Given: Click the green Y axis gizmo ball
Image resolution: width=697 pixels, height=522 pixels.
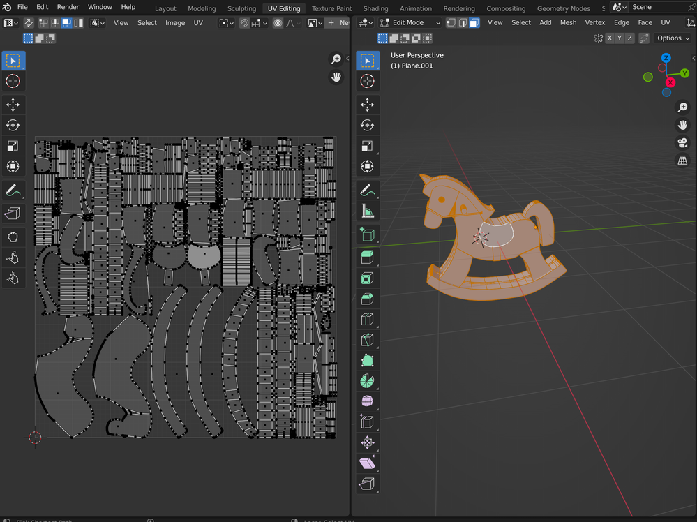Looking at the screenshot, I should click(x=684, y=73).
